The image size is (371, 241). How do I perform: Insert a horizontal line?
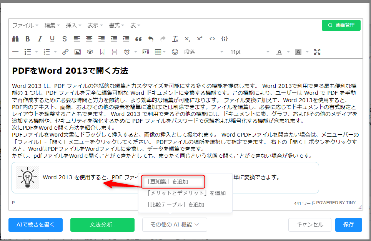[x=15, y=52]
